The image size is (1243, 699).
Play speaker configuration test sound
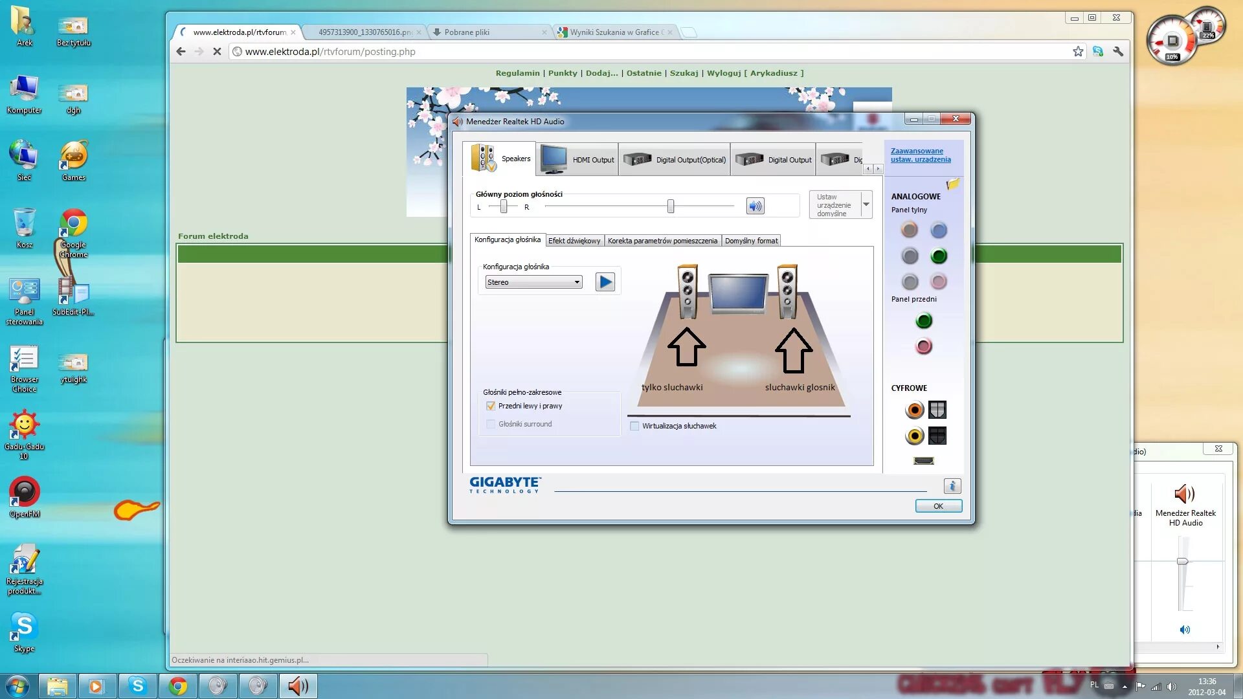click(605, 282)
